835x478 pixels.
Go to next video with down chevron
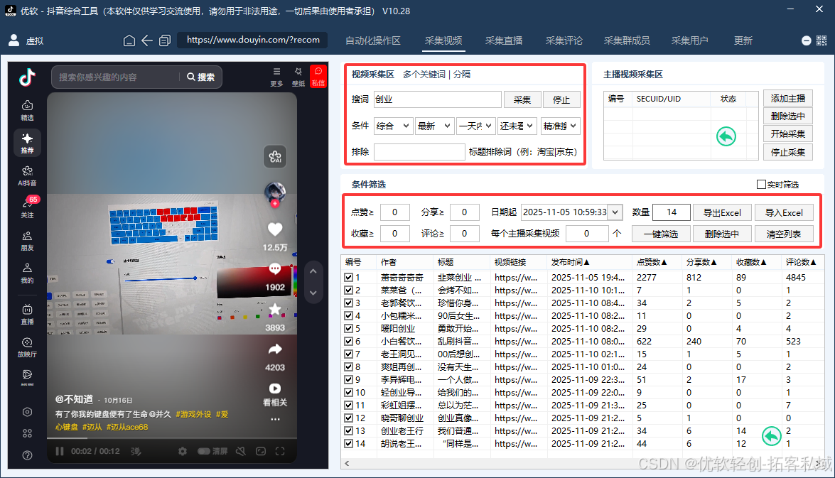313,293
